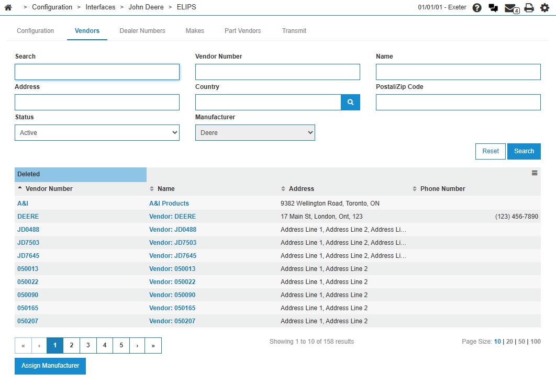This screenshot has height=385, width=556.
Task: Switch to the Dealer Numbers tab
Action: coord(142,31)
